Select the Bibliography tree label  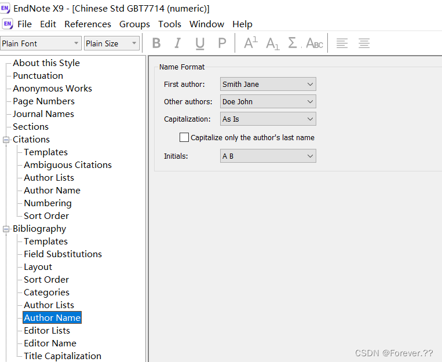[39, 229]
